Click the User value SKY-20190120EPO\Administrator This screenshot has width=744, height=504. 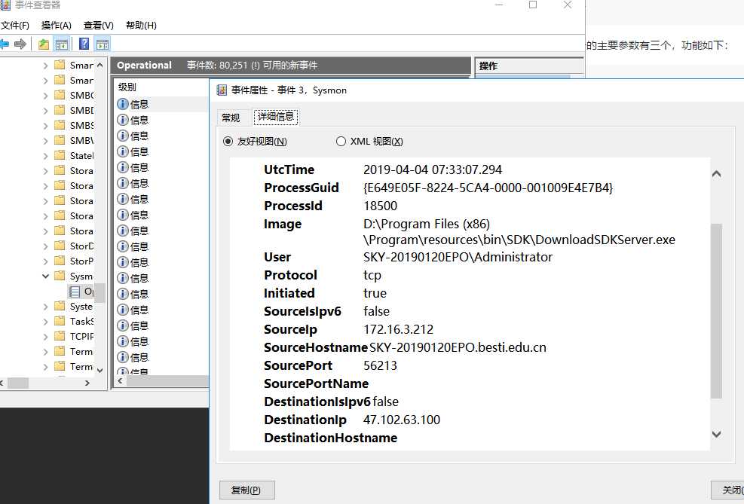458,257
